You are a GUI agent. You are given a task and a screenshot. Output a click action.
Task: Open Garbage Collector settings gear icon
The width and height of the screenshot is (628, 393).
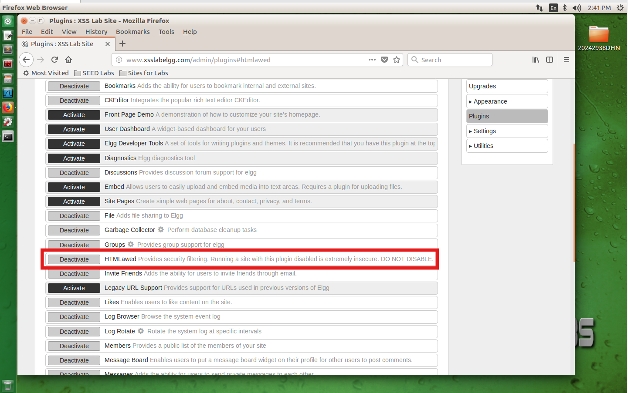pos(161,230)
